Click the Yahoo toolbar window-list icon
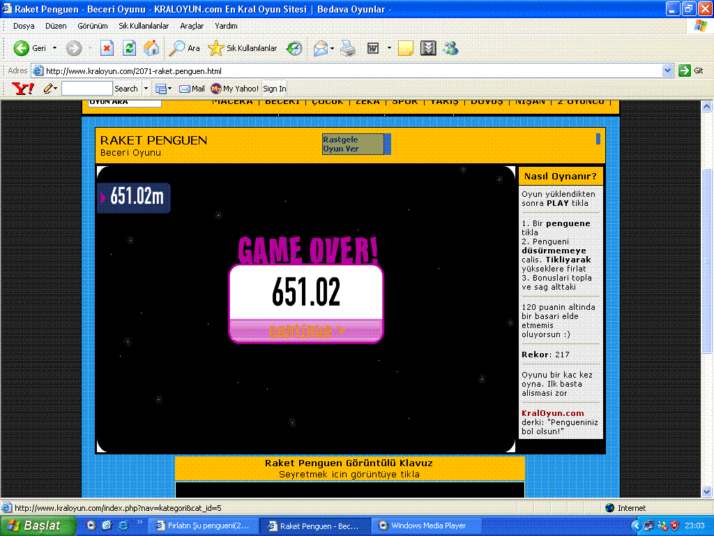Screen dimensions: 714x536 coord(161,89)
